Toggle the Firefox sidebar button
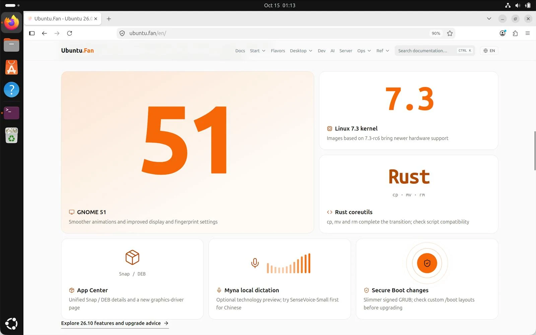Image resolution: width=536 pixels, height=335 pixels. click(32, 33)
